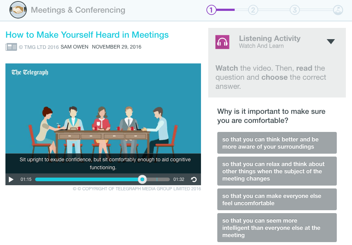The image size is (352, 245).
Task: Collapse the Listening Activity panel arrow
Action: pyautogui.click(x=331, y=42)
